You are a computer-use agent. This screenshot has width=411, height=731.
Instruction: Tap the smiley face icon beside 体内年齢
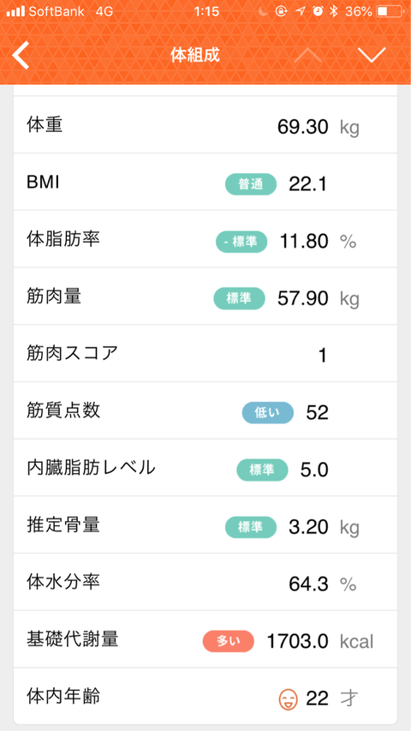pyautogui.click(x=289, y=698)
